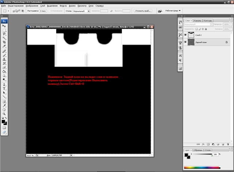The width and height of the screenshot is (234, 172).
Task: Switch to the Каналы tab
Action: click(x=197, y=20)
